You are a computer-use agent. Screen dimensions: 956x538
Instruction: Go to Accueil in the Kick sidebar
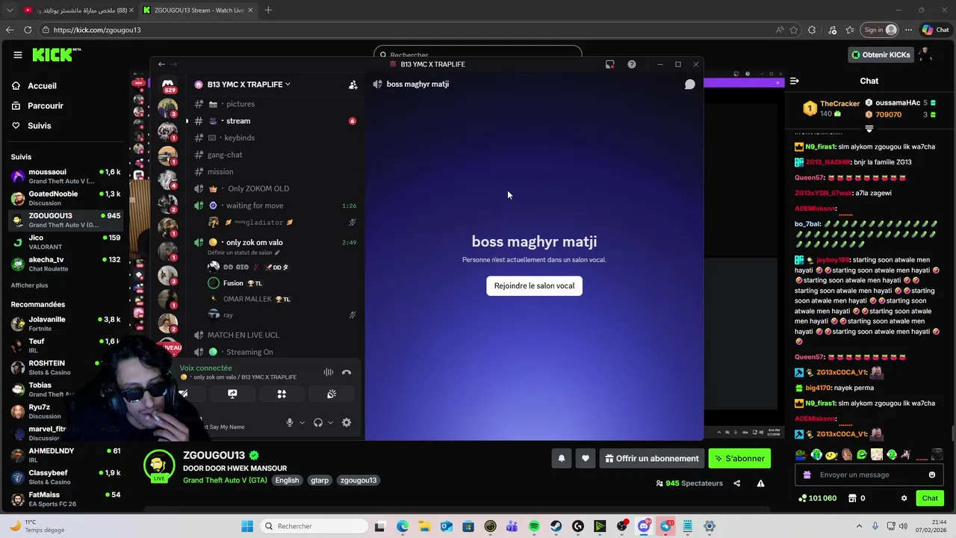43,86
